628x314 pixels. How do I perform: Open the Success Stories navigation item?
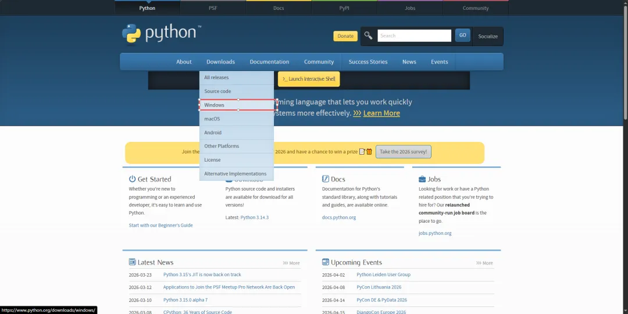pos(368,62)
